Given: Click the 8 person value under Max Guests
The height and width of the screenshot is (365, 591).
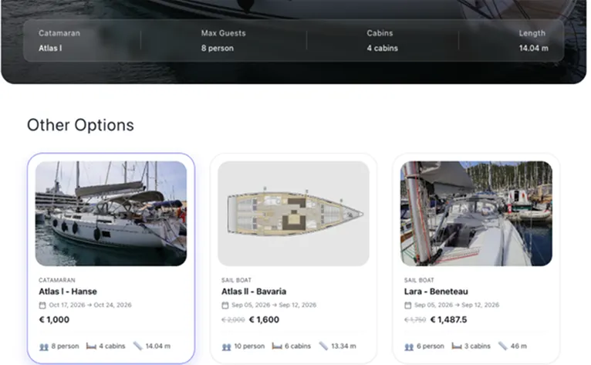Looking at the screenshot, I should coord(218,49).
